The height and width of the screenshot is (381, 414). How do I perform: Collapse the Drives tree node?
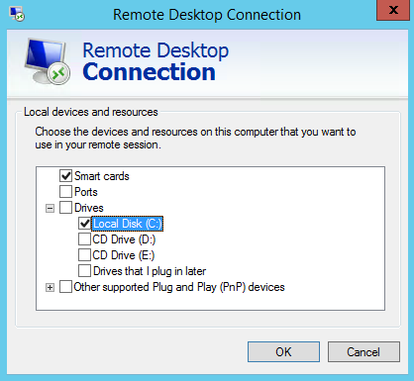[x=50, y=208]
